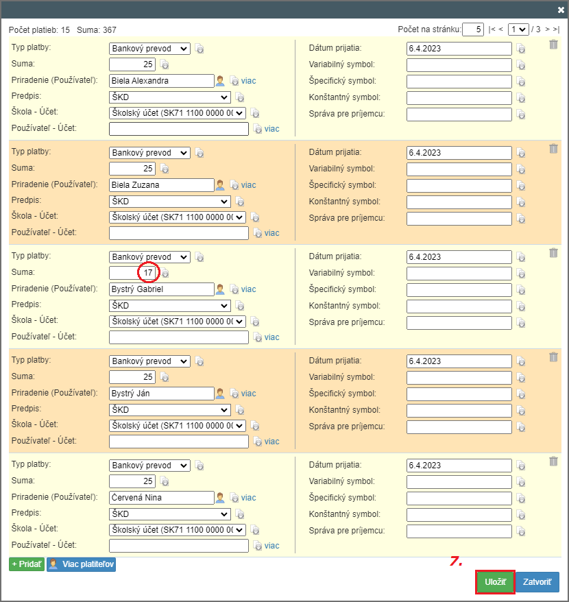Click the user icon next to Bystrý Ján
Image resolution: width=569 pixels, height=602 pixels.
(x=220, y=393)
